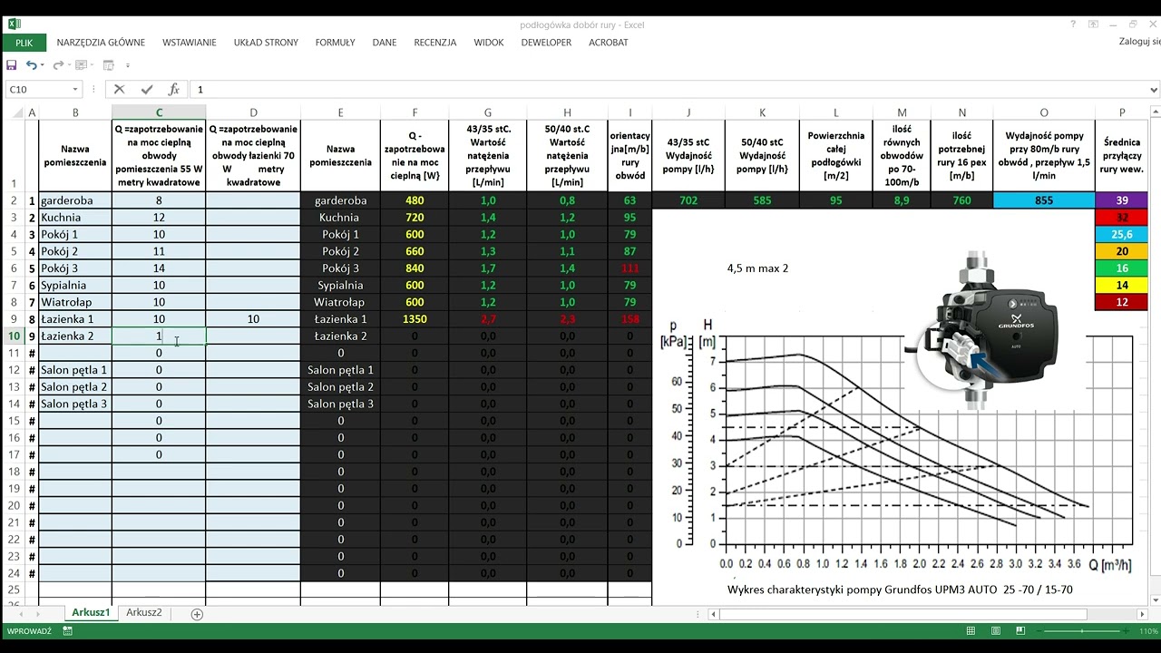Select the column O header
This screenshot has height=653, width=1161.
(1044, 112)
